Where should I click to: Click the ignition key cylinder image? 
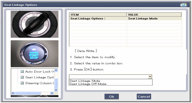tap(35, 24)
